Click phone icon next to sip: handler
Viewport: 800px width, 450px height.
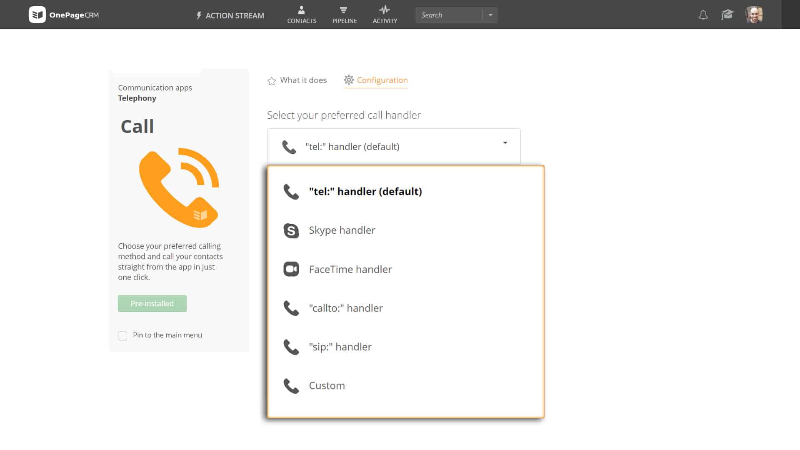tap(291, 347)
